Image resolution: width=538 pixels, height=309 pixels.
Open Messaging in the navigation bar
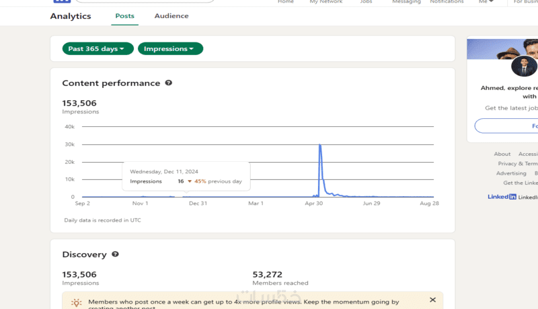(x=406, y=2)
